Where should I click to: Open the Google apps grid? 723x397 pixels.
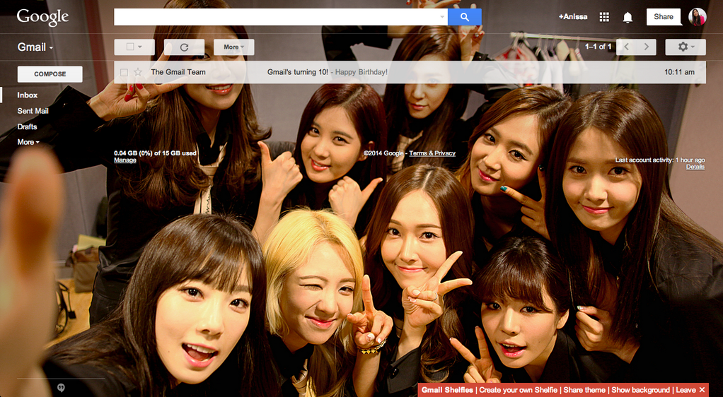[x=604, y=17]
